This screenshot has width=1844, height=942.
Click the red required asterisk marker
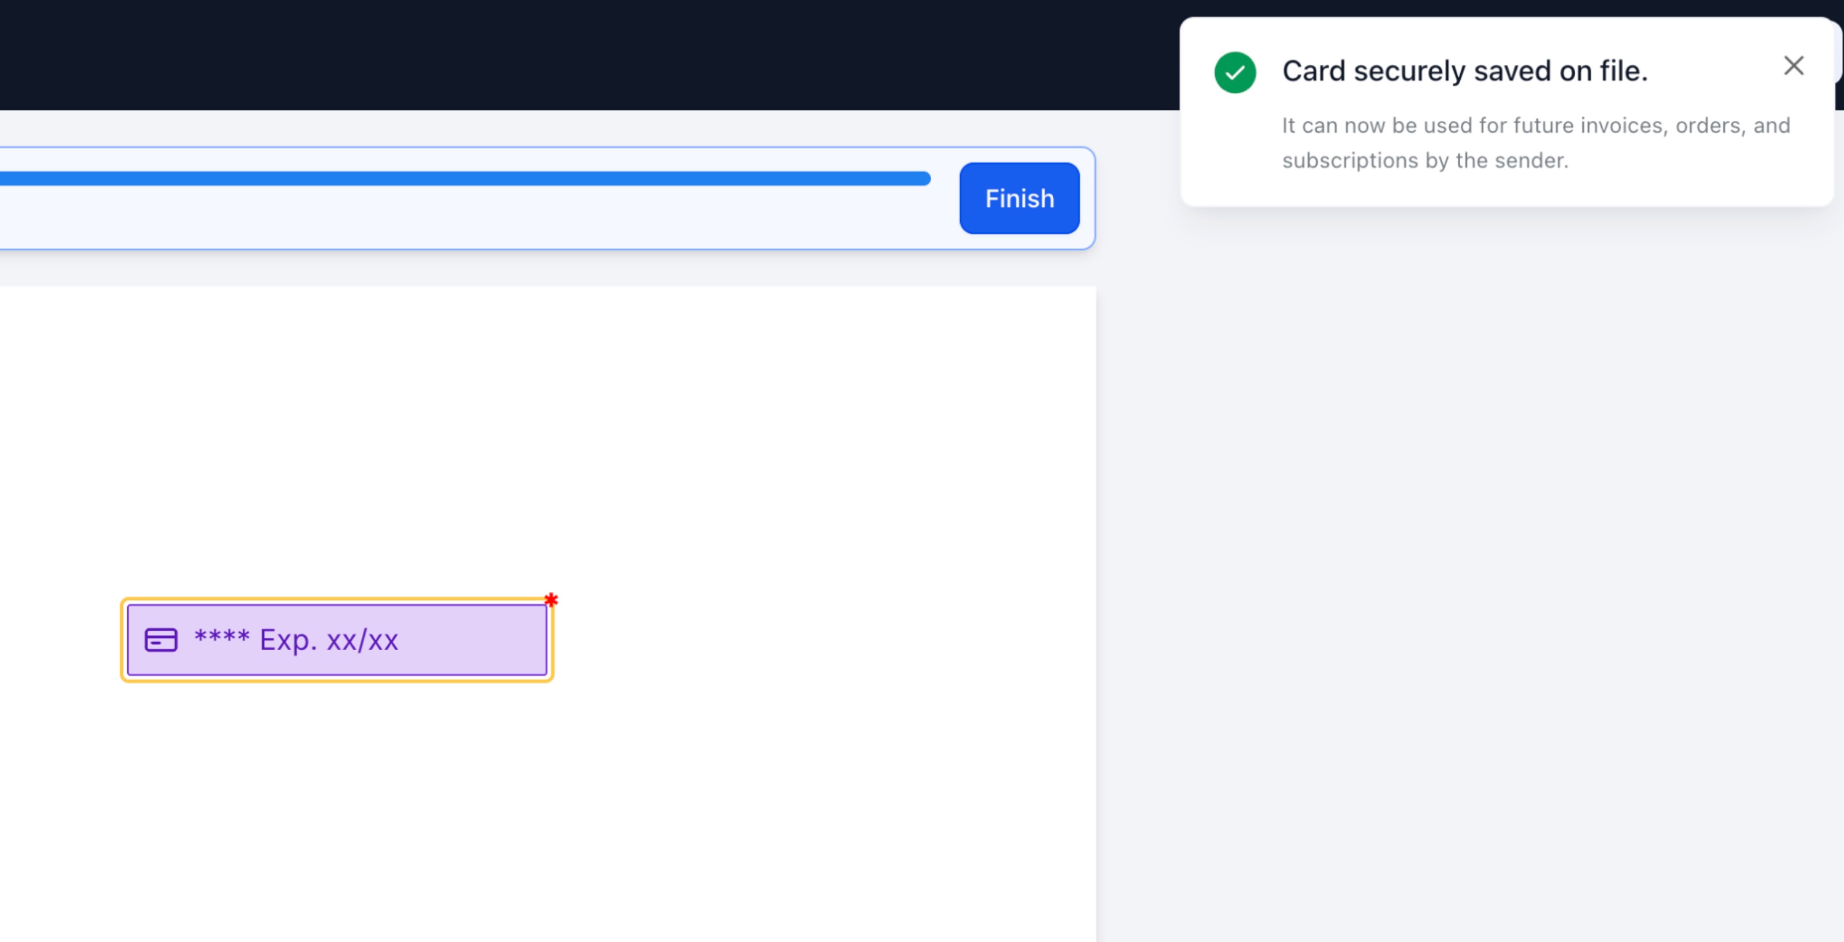coord(550,599)
